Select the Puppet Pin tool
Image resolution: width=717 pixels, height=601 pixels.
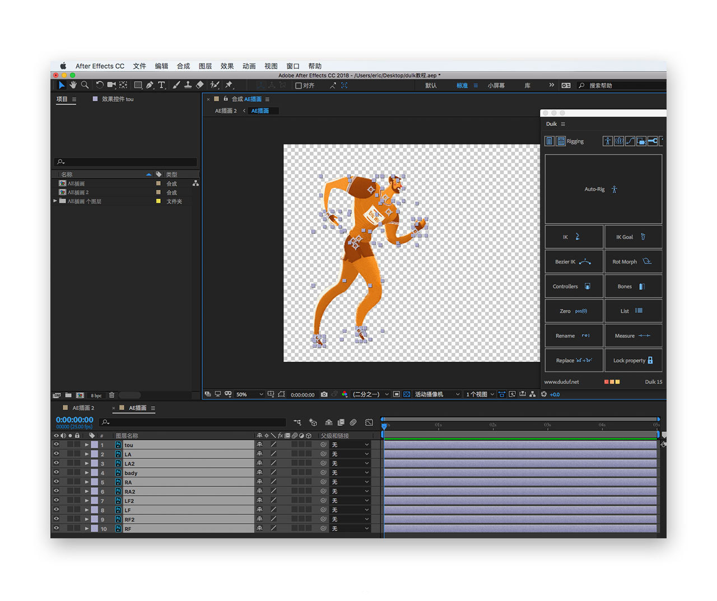tap(229, 85)
